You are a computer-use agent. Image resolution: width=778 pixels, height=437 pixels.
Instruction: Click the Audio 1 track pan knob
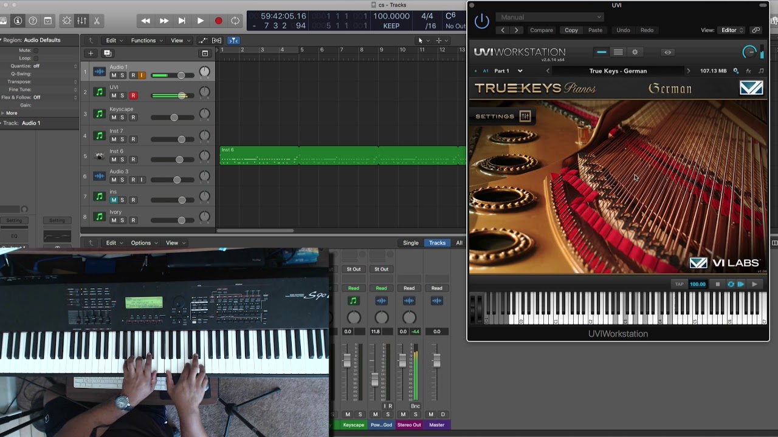205,72
